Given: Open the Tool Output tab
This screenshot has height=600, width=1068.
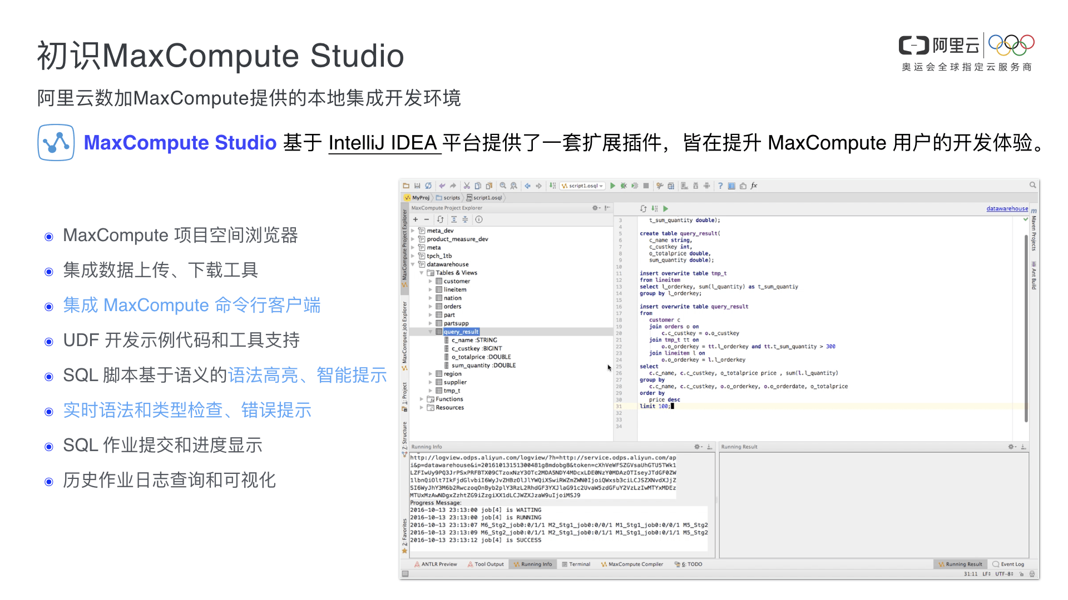Looking at the screenshot, I should tap(486, 564).
